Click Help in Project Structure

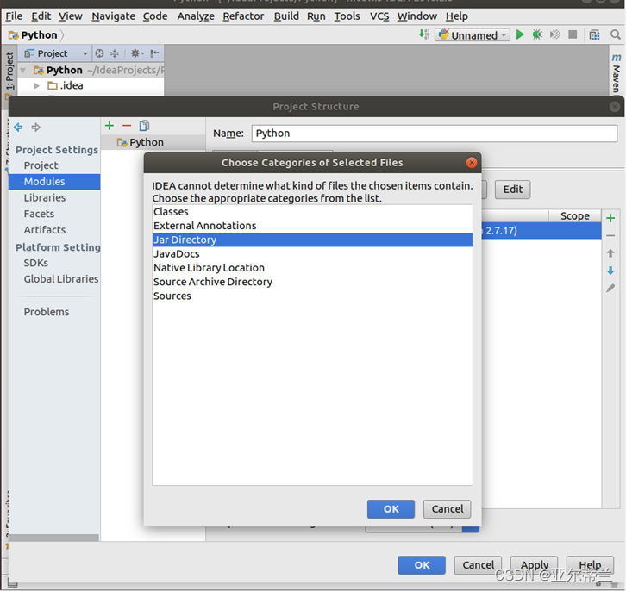pyautogui.click(x=590, y=565)
